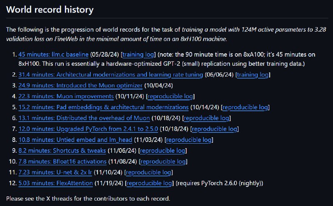Open reproducible log for the FlexAttention record
333x206 pixels.
point(149,183)
